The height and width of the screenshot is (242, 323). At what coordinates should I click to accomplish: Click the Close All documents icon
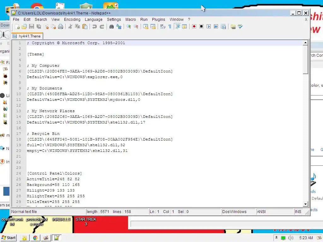[x=53, y=26]
